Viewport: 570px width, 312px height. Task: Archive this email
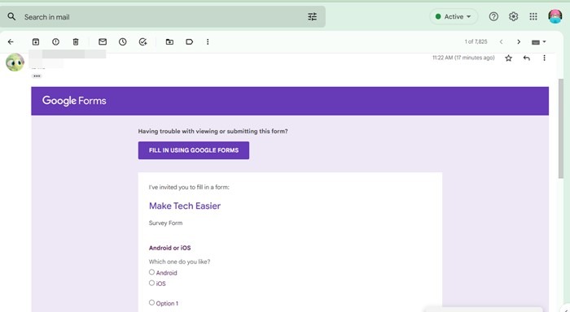point(36,41)
